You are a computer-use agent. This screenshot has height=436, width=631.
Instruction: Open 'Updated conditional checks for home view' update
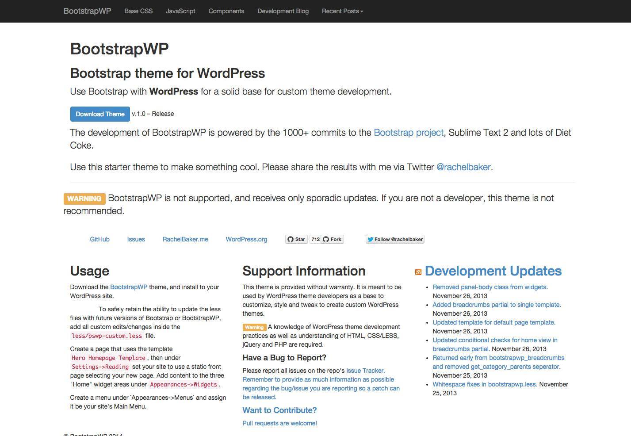coord(495,344)
